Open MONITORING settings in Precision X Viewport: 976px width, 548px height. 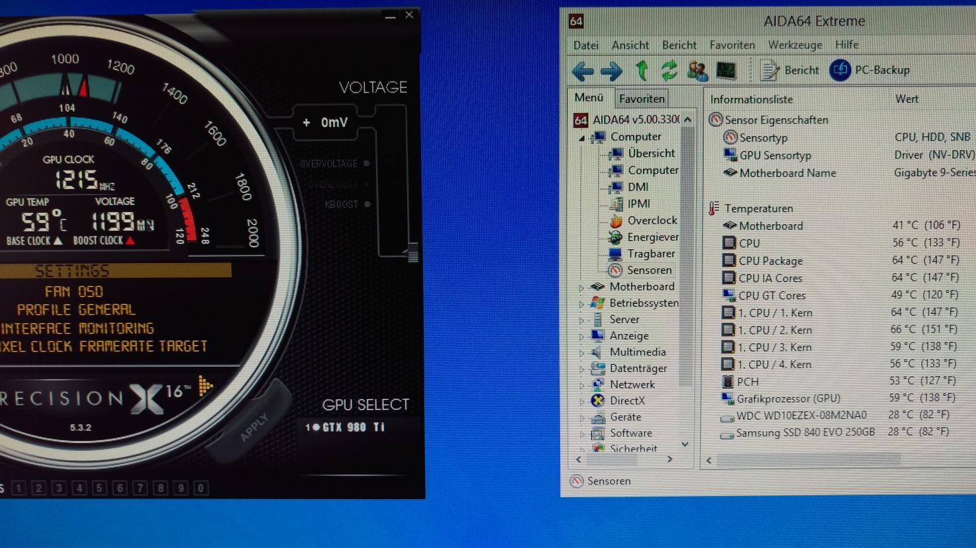[x=117, y=328]
